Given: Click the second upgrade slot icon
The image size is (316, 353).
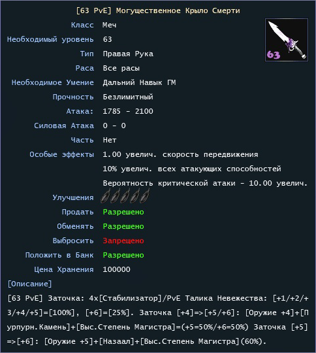Looking at the screenshot, I should tap(115, 196).
